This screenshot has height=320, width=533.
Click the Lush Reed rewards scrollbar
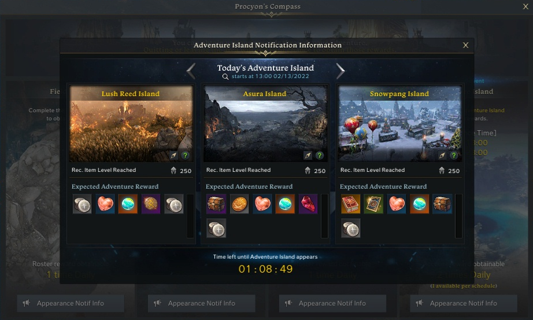pyautogui.click(x=190, y=216)
